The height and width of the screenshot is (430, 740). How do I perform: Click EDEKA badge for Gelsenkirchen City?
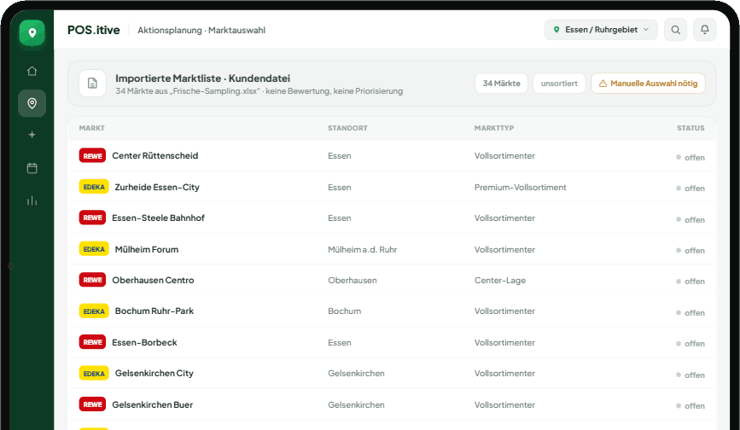[94, 374]
